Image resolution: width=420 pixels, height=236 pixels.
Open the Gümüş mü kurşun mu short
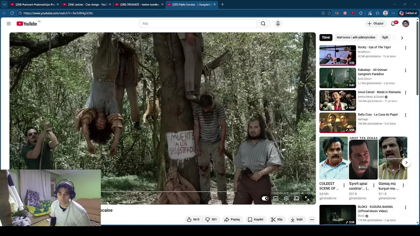coord(393,158)
